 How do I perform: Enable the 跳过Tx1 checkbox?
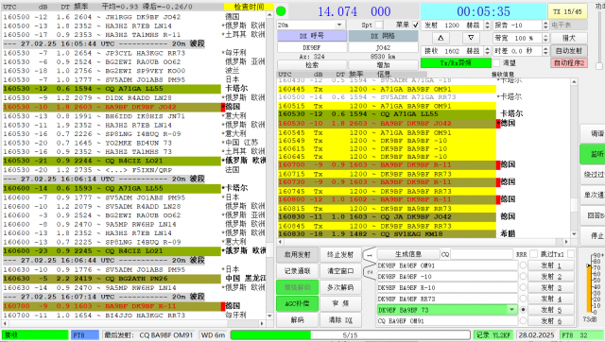point(571,254)
